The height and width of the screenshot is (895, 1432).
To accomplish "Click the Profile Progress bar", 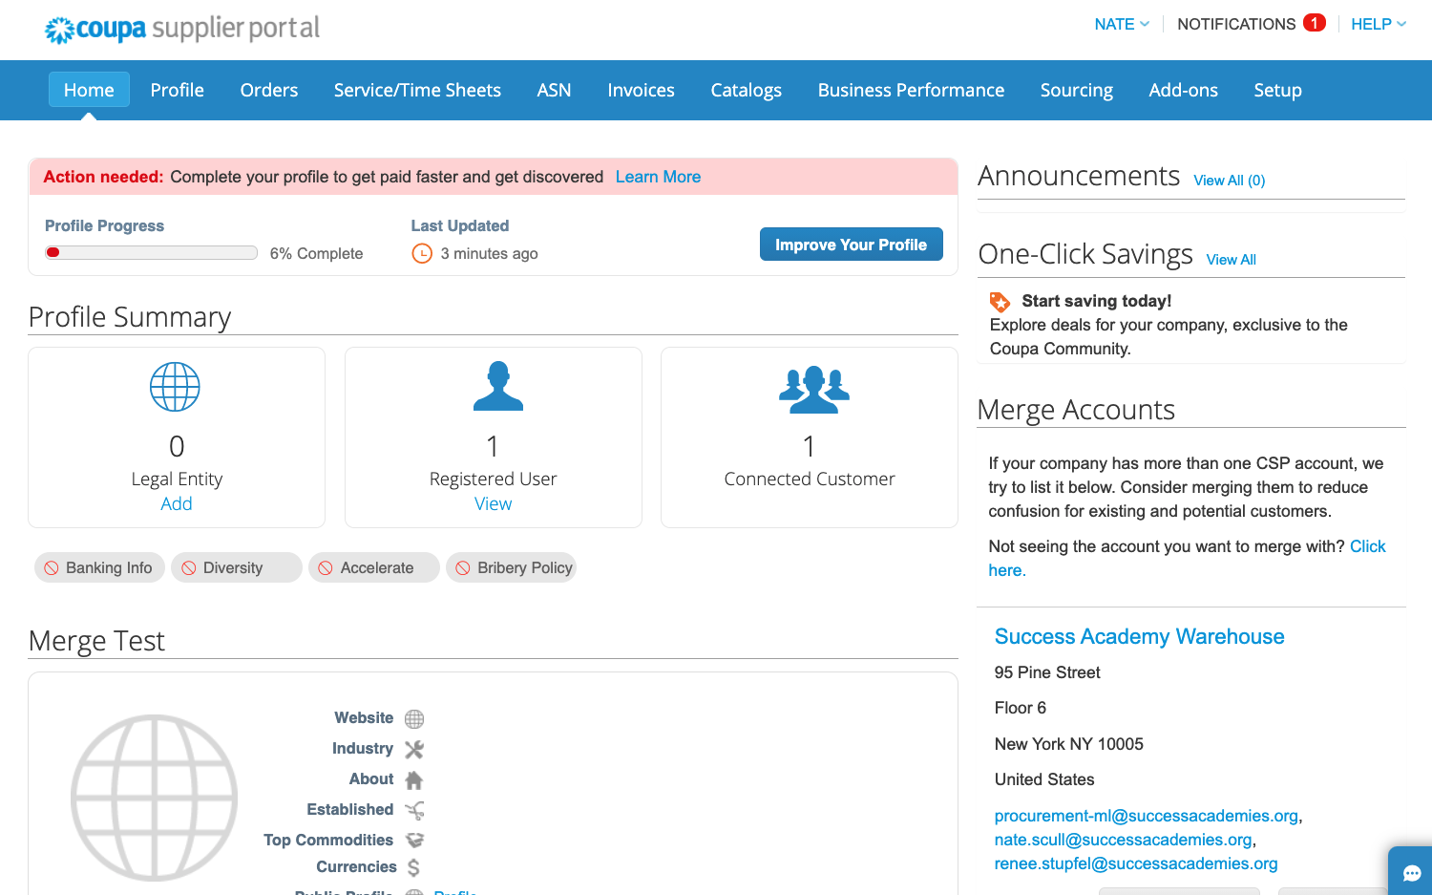I will point(152,253).
